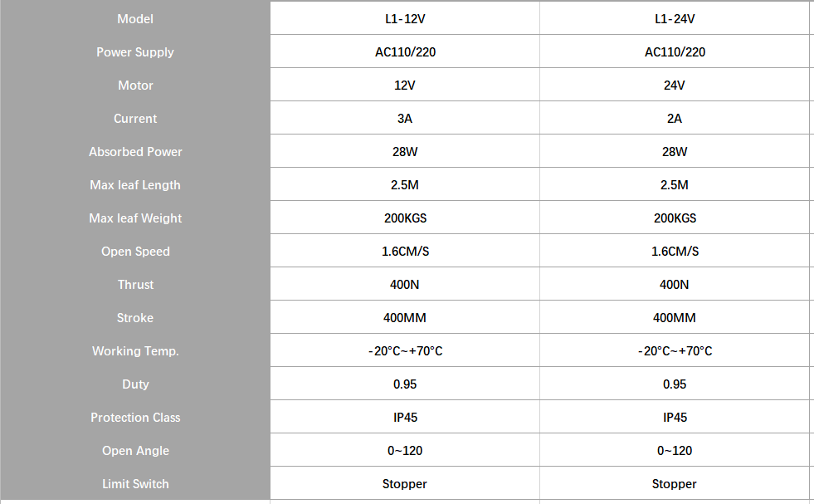Select Stopper in the L1-12V column
The height and width of the screenshot is (504, 814).
[x=405, y=484]
